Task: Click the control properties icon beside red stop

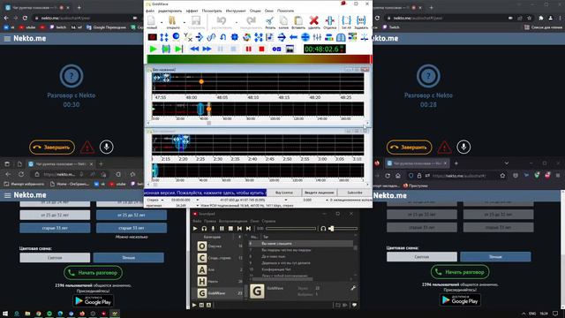Action: [276, 49]
